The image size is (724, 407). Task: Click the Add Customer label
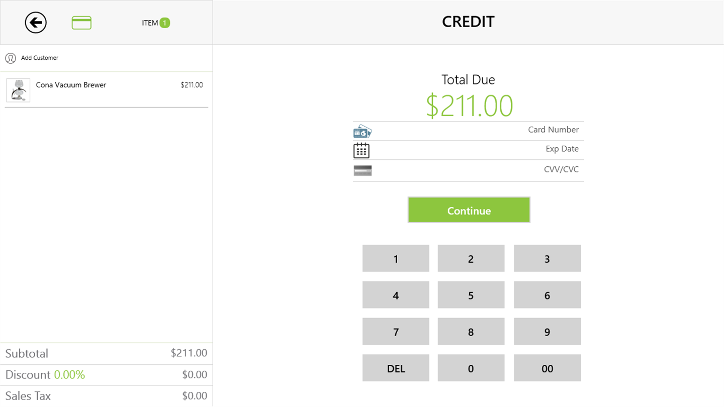[x=40, y=58]
